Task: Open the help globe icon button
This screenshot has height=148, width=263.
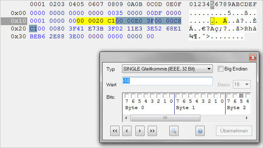Action: pos(200,131)
